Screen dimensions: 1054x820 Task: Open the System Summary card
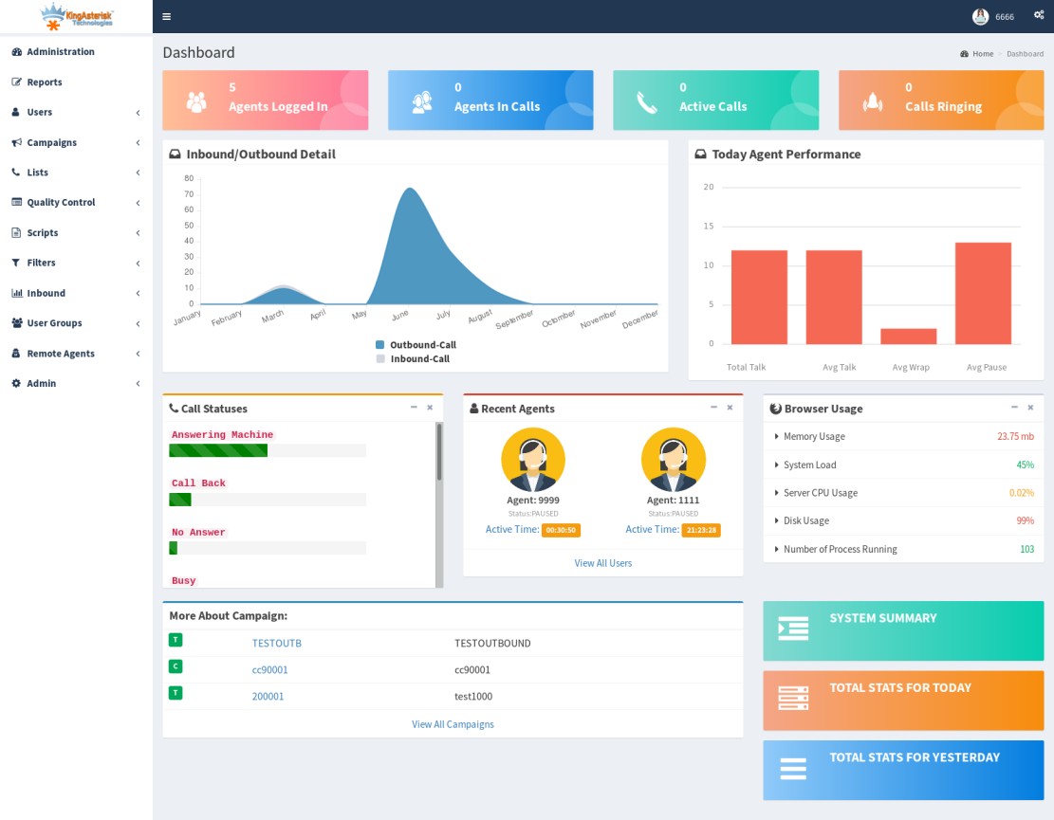(x=902, y=630)
